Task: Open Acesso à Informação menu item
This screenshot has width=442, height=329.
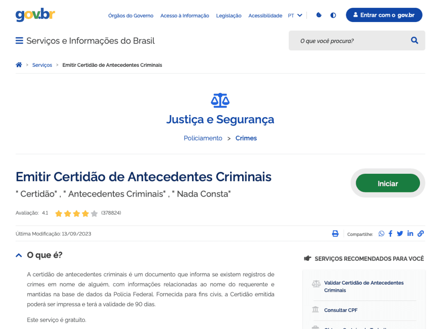Action: 185,16
